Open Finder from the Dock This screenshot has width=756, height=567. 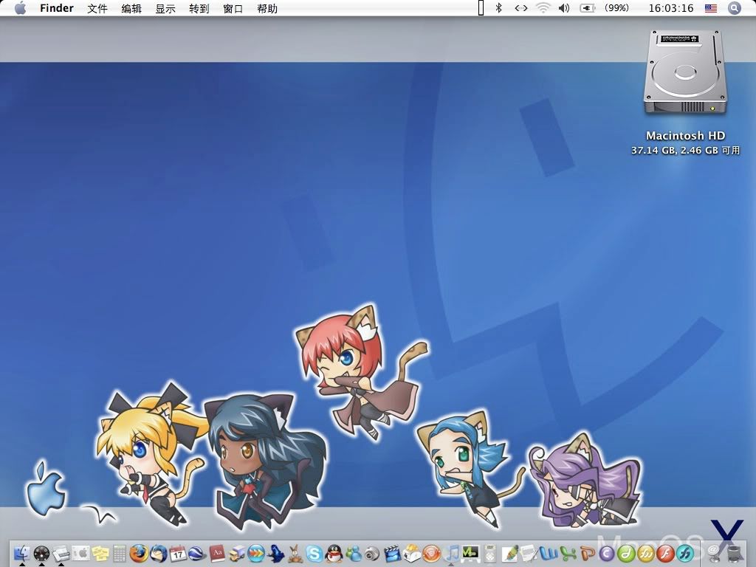tap(22, 552)
